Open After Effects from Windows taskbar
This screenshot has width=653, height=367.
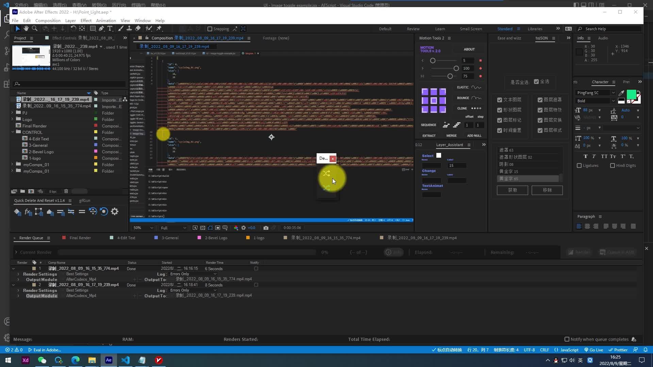[x=109, y=360]
